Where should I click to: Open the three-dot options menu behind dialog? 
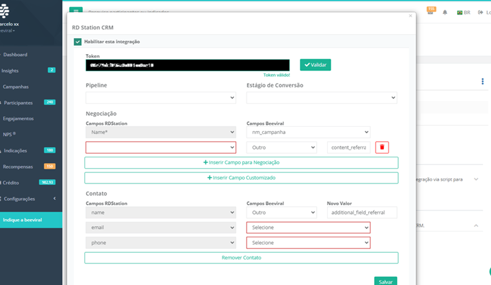point(483,81)
